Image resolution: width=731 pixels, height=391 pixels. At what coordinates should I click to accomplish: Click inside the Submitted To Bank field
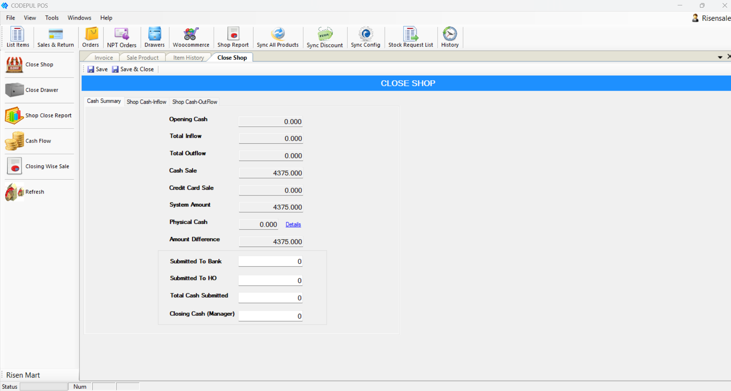click(x=270, y=261)
